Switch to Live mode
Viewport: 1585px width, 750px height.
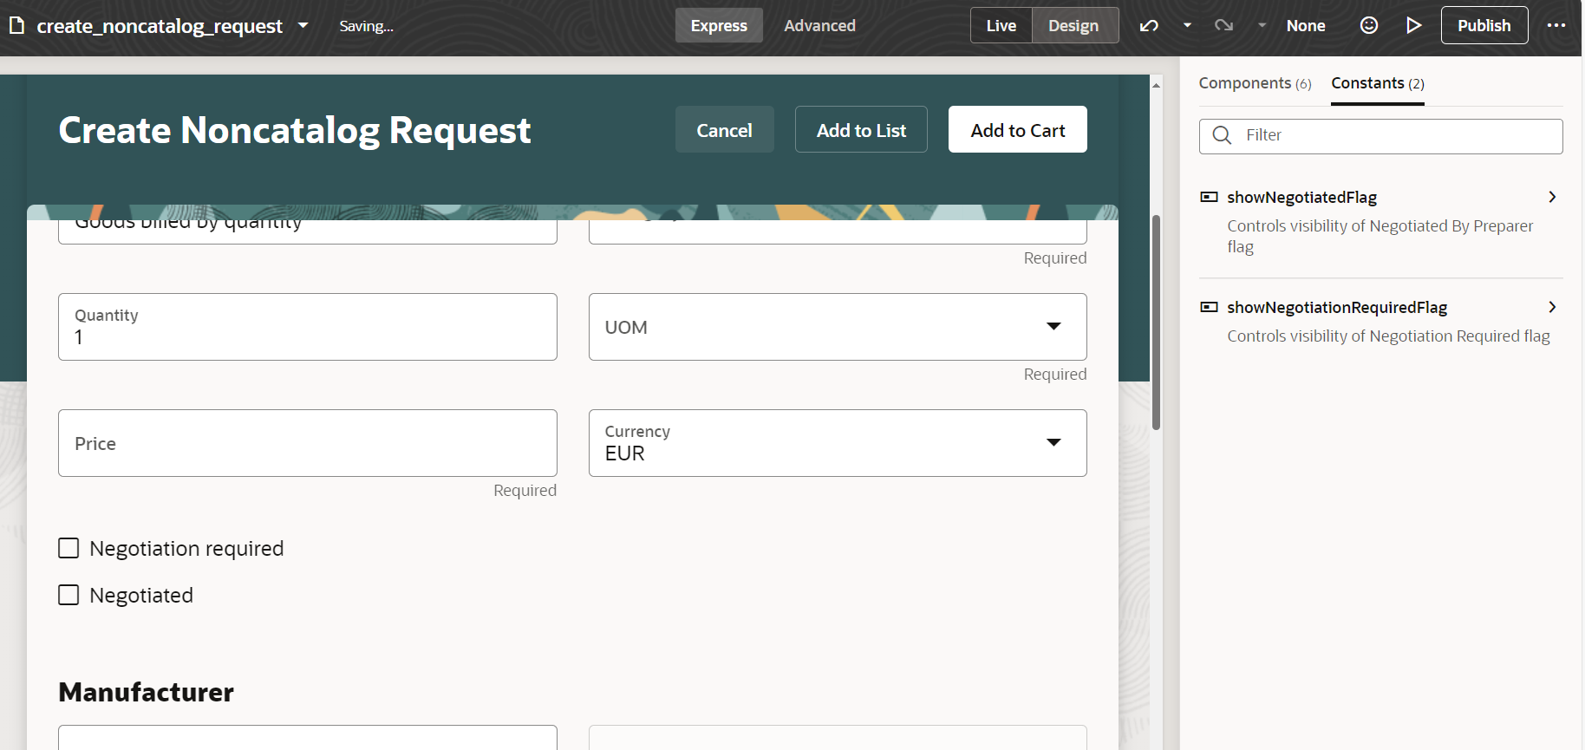pos(1001,26)
